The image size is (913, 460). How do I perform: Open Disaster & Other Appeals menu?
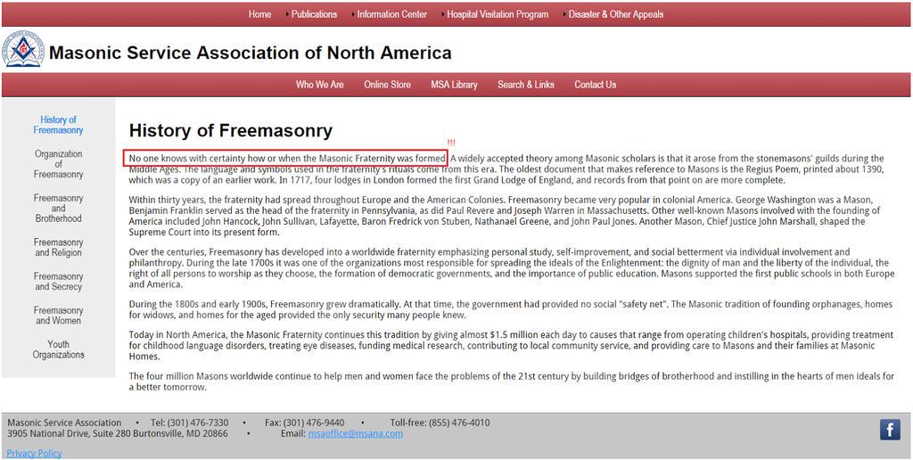pyautogui.click(x=616, y=14)
